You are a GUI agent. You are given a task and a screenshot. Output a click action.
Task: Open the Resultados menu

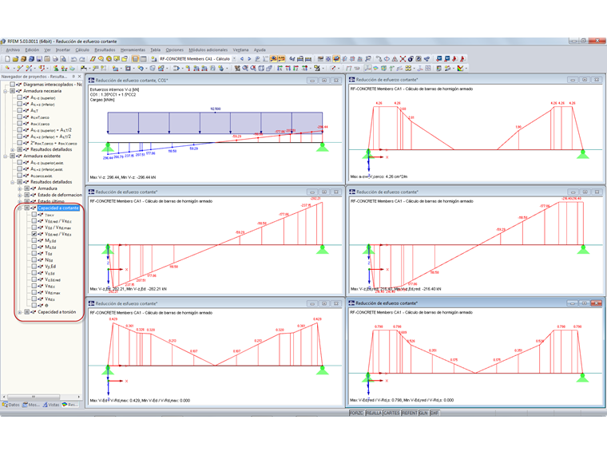tap(105, 50)
